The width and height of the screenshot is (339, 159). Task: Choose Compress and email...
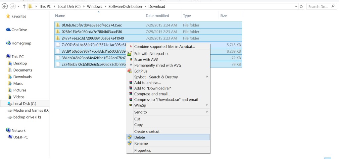pos(168,94)
